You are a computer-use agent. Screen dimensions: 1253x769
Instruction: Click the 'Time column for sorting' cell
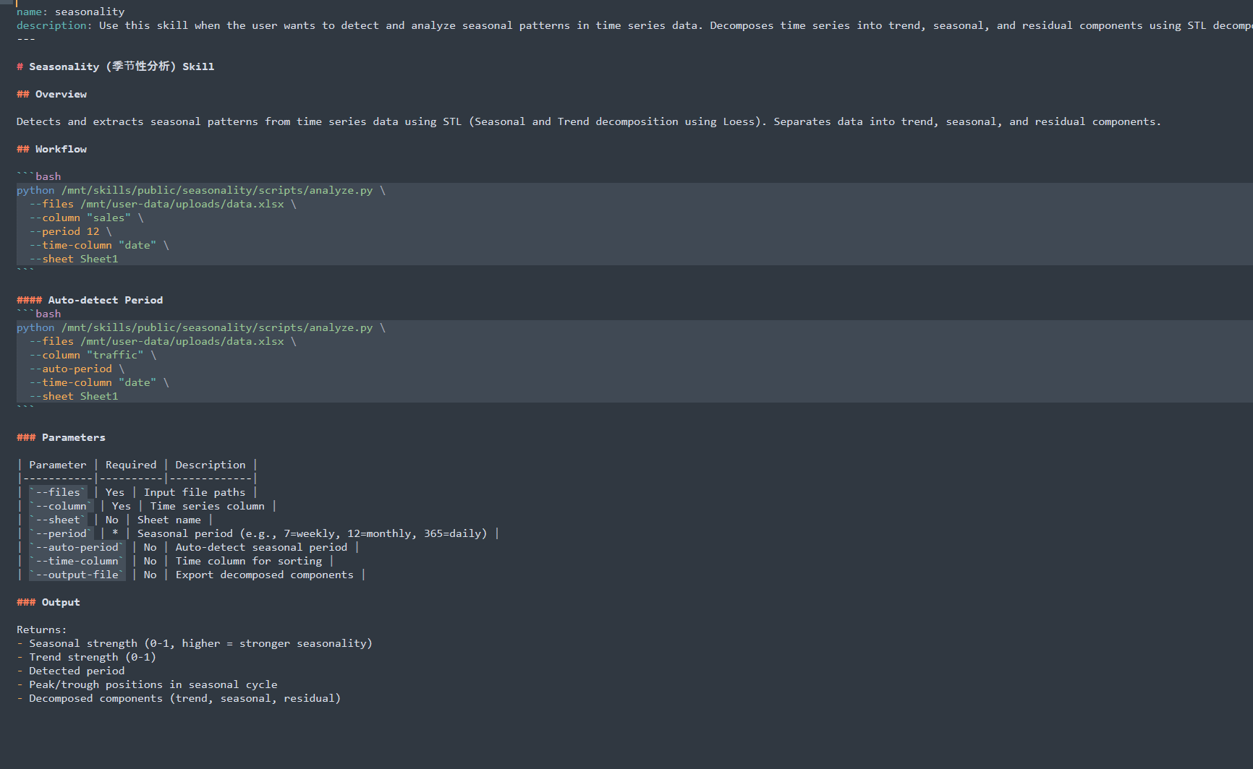point(248,561)
